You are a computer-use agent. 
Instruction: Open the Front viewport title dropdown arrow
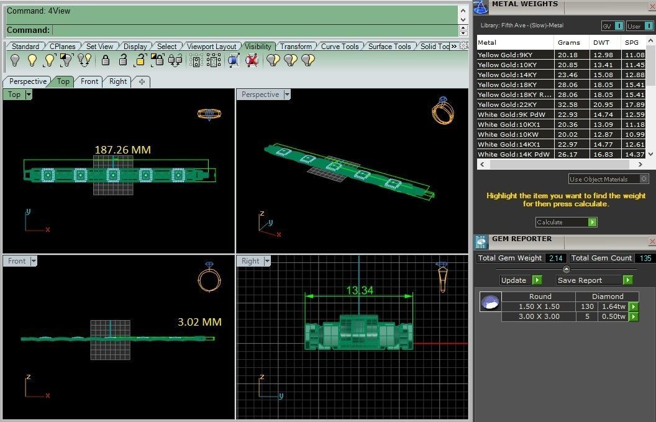(34, 261)
